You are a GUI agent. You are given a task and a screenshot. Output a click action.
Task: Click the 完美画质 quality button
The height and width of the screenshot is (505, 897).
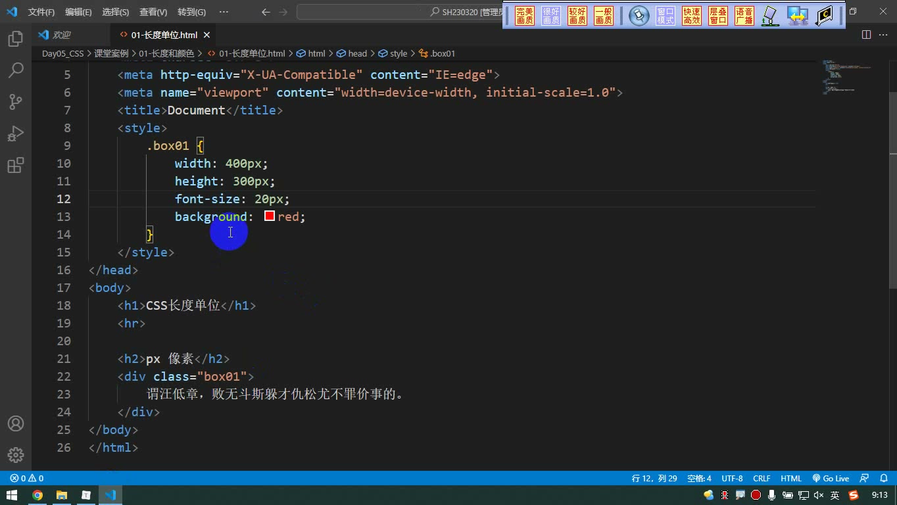[525, 16]
